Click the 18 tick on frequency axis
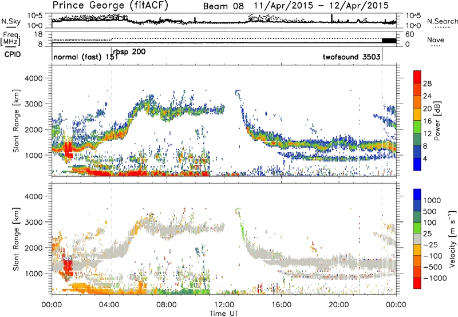The image size is (458, 317). 38,34
